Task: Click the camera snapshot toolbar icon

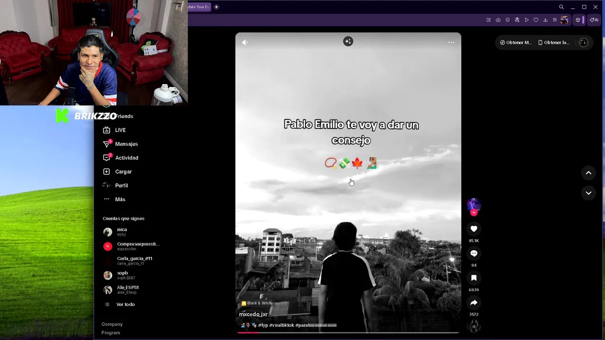Action: click(x=498, y=20)
